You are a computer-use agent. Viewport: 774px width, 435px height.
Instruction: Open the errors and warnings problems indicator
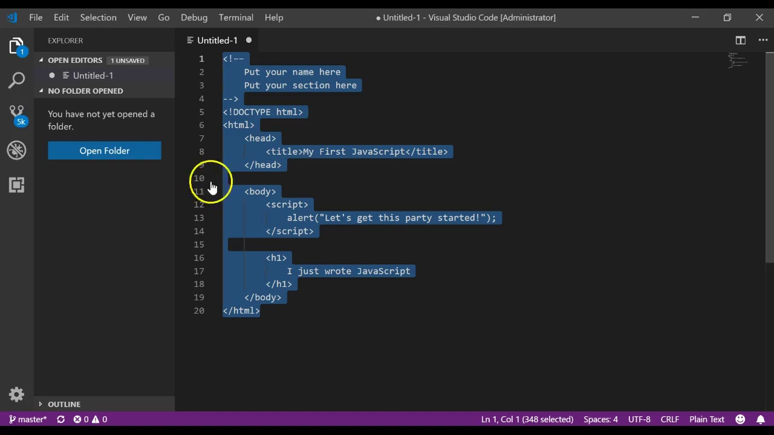click(90, 419)
